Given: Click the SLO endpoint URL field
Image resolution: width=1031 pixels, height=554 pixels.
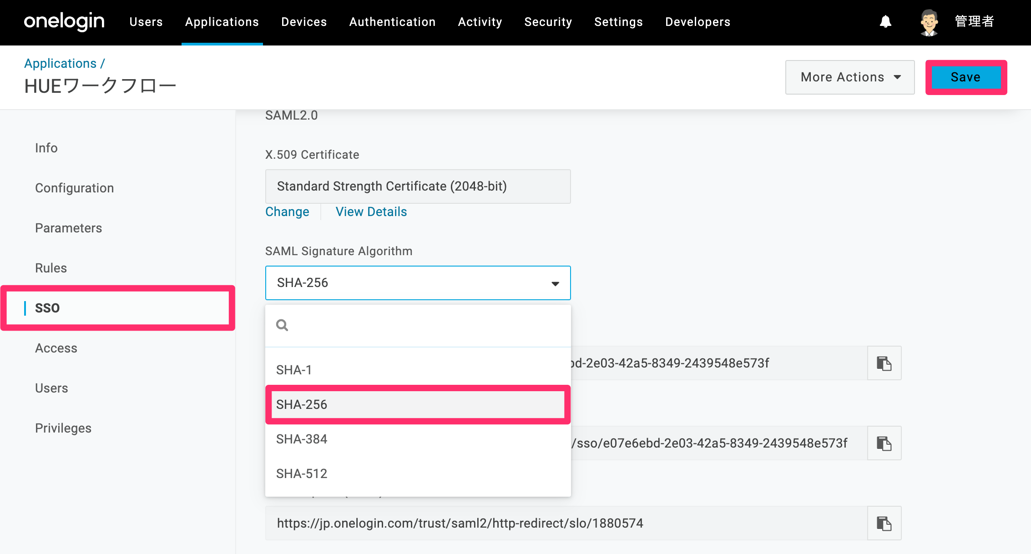Looking at the screenshot, I should point(566,523).
